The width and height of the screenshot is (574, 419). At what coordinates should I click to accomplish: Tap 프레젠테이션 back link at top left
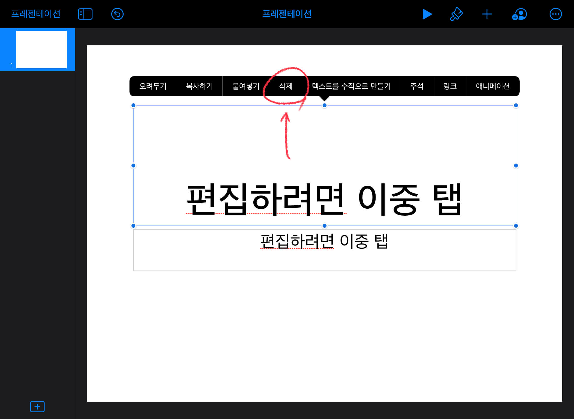[x=36, y=14]
